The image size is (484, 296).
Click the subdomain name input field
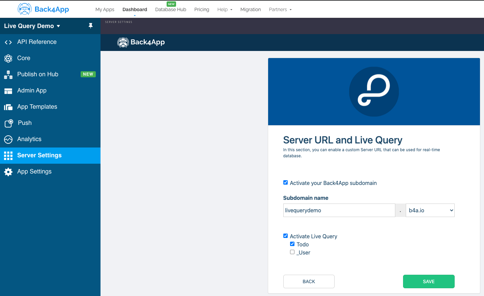pyautogui.click(x=339, y=210)
